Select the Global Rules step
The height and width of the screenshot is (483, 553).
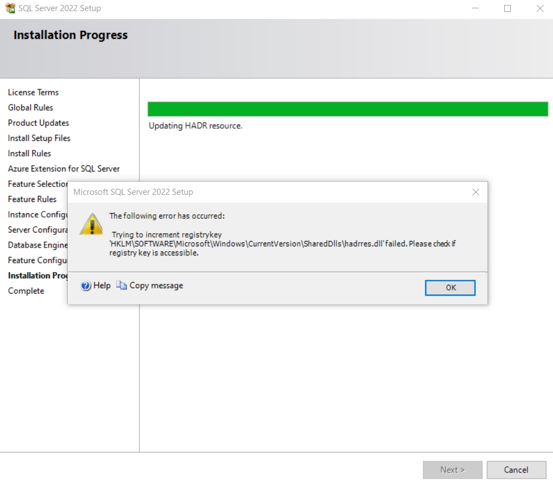point(31,108)
